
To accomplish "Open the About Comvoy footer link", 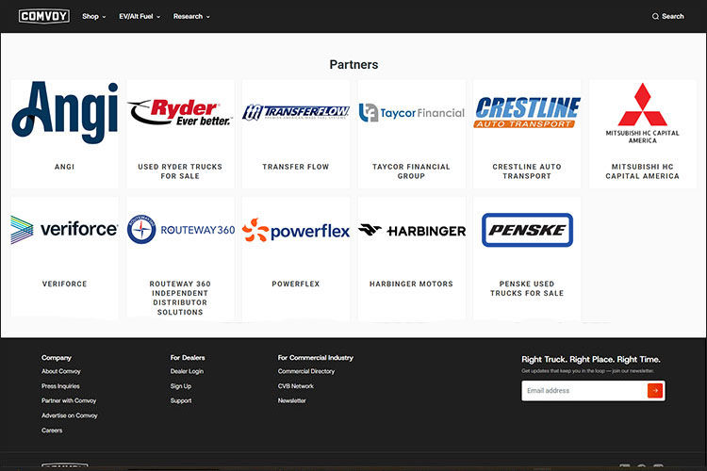I will [x=60, y=371].
